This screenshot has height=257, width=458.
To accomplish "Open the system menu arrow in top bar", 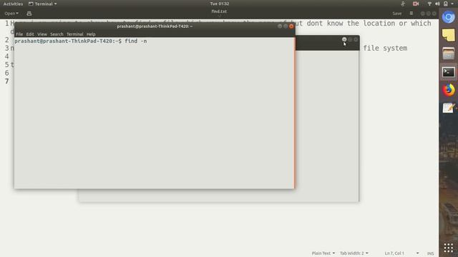I will pos(452,4).
